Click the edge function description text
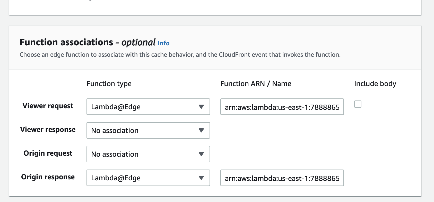The height and width of the screenshot is (202, 434). [x=180, y=55]
